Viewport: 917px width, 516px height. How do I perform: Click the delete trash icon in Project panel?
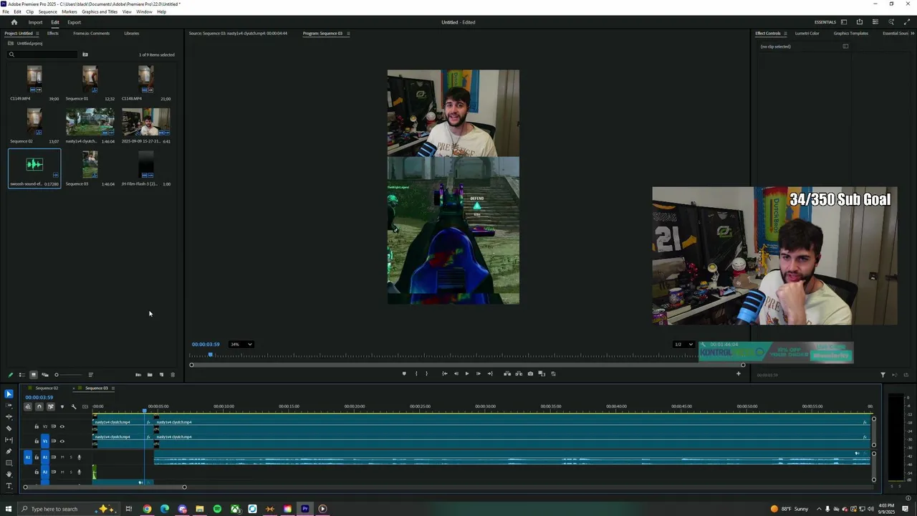point(173,375)
